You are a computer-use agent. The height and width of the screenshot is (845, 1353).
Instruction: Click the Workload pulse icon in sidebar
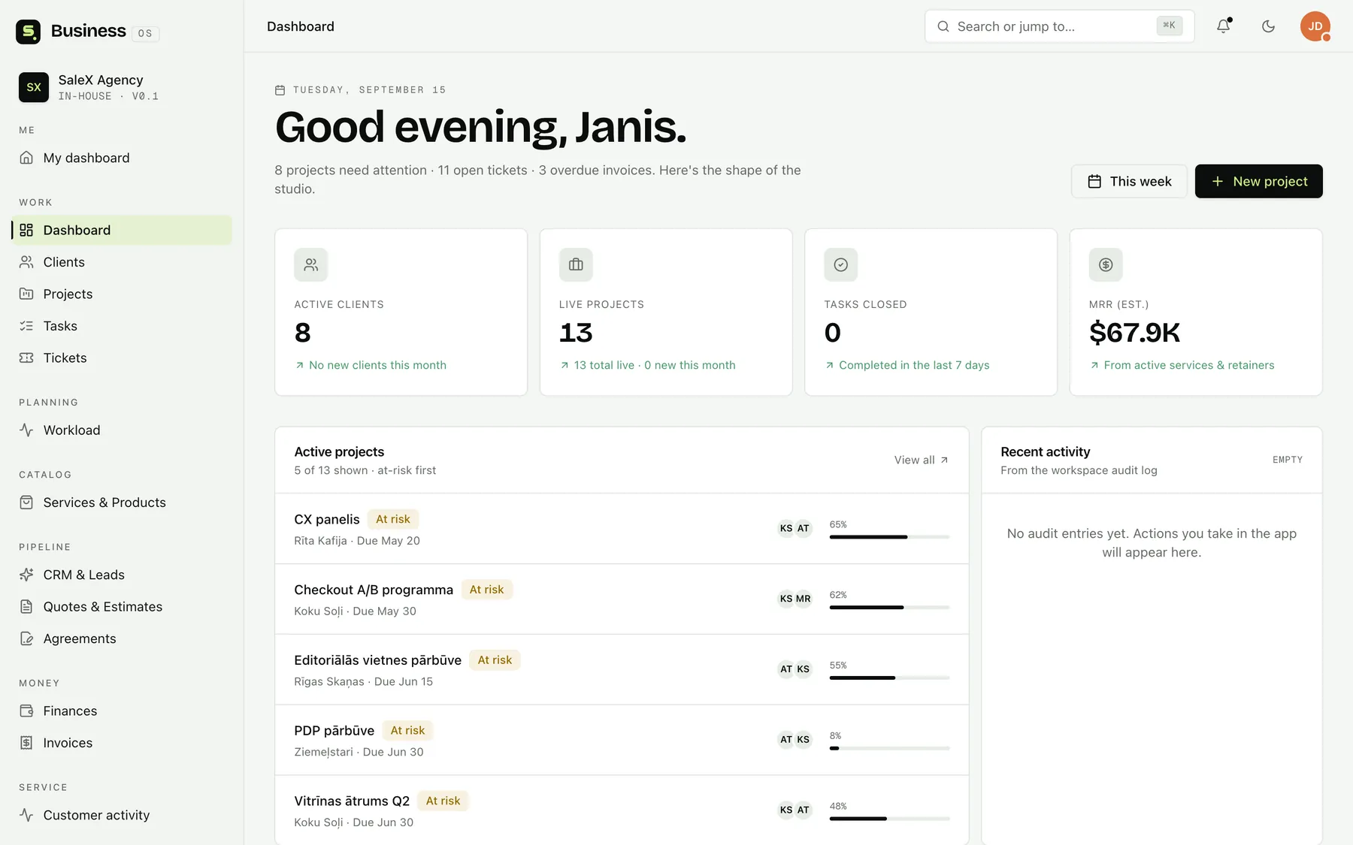[x=26, y=430]
